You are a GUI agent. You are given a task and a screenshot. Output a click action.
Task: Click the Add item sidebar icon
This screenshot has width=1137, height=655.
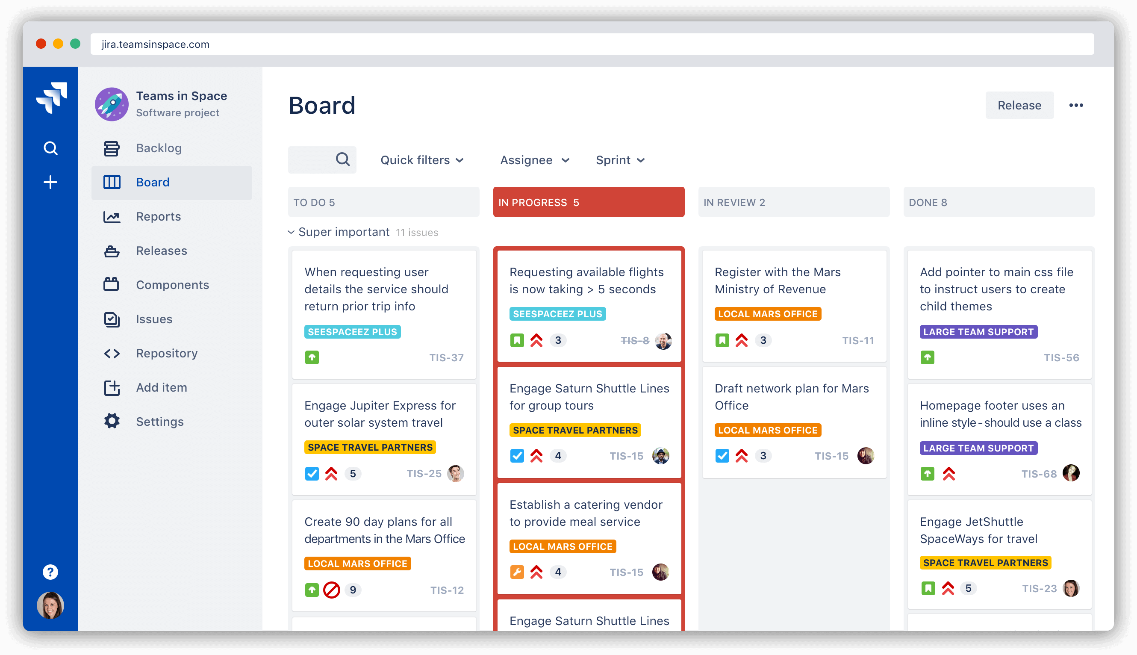(x=112, y=387)
